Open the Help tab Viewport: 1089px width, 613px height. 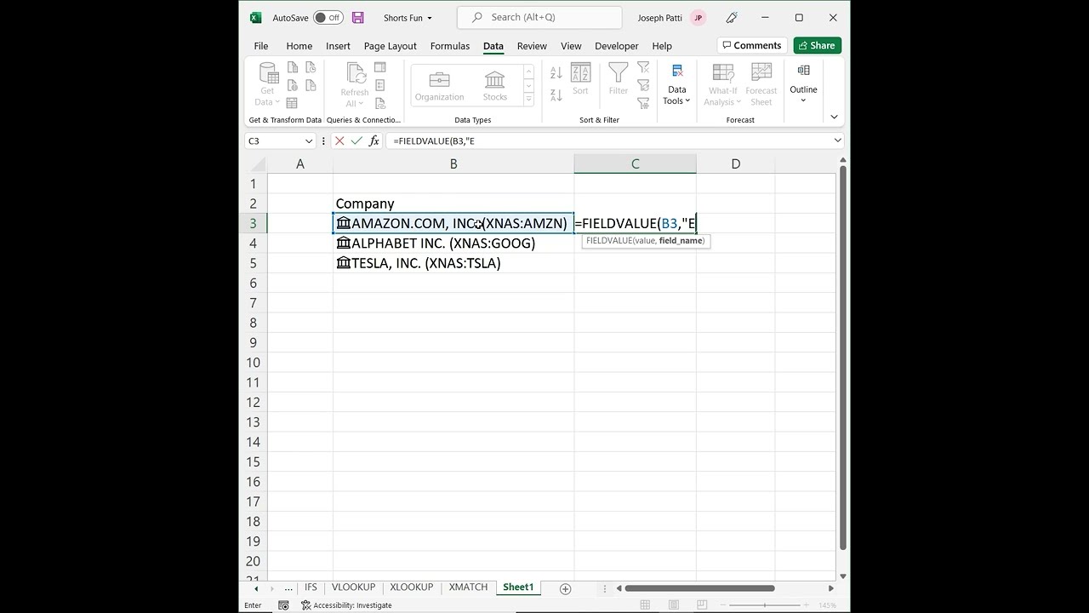point(662,46)
